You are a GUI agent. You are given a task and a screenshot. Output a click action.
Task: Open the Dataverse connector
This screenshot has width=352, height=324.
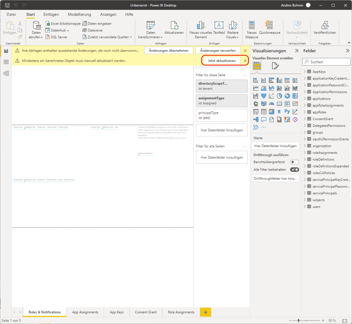(x=93, y=30)
